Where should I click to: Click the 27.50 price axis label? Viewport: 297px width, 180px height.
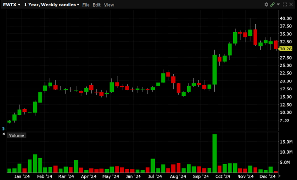[286, 58]
